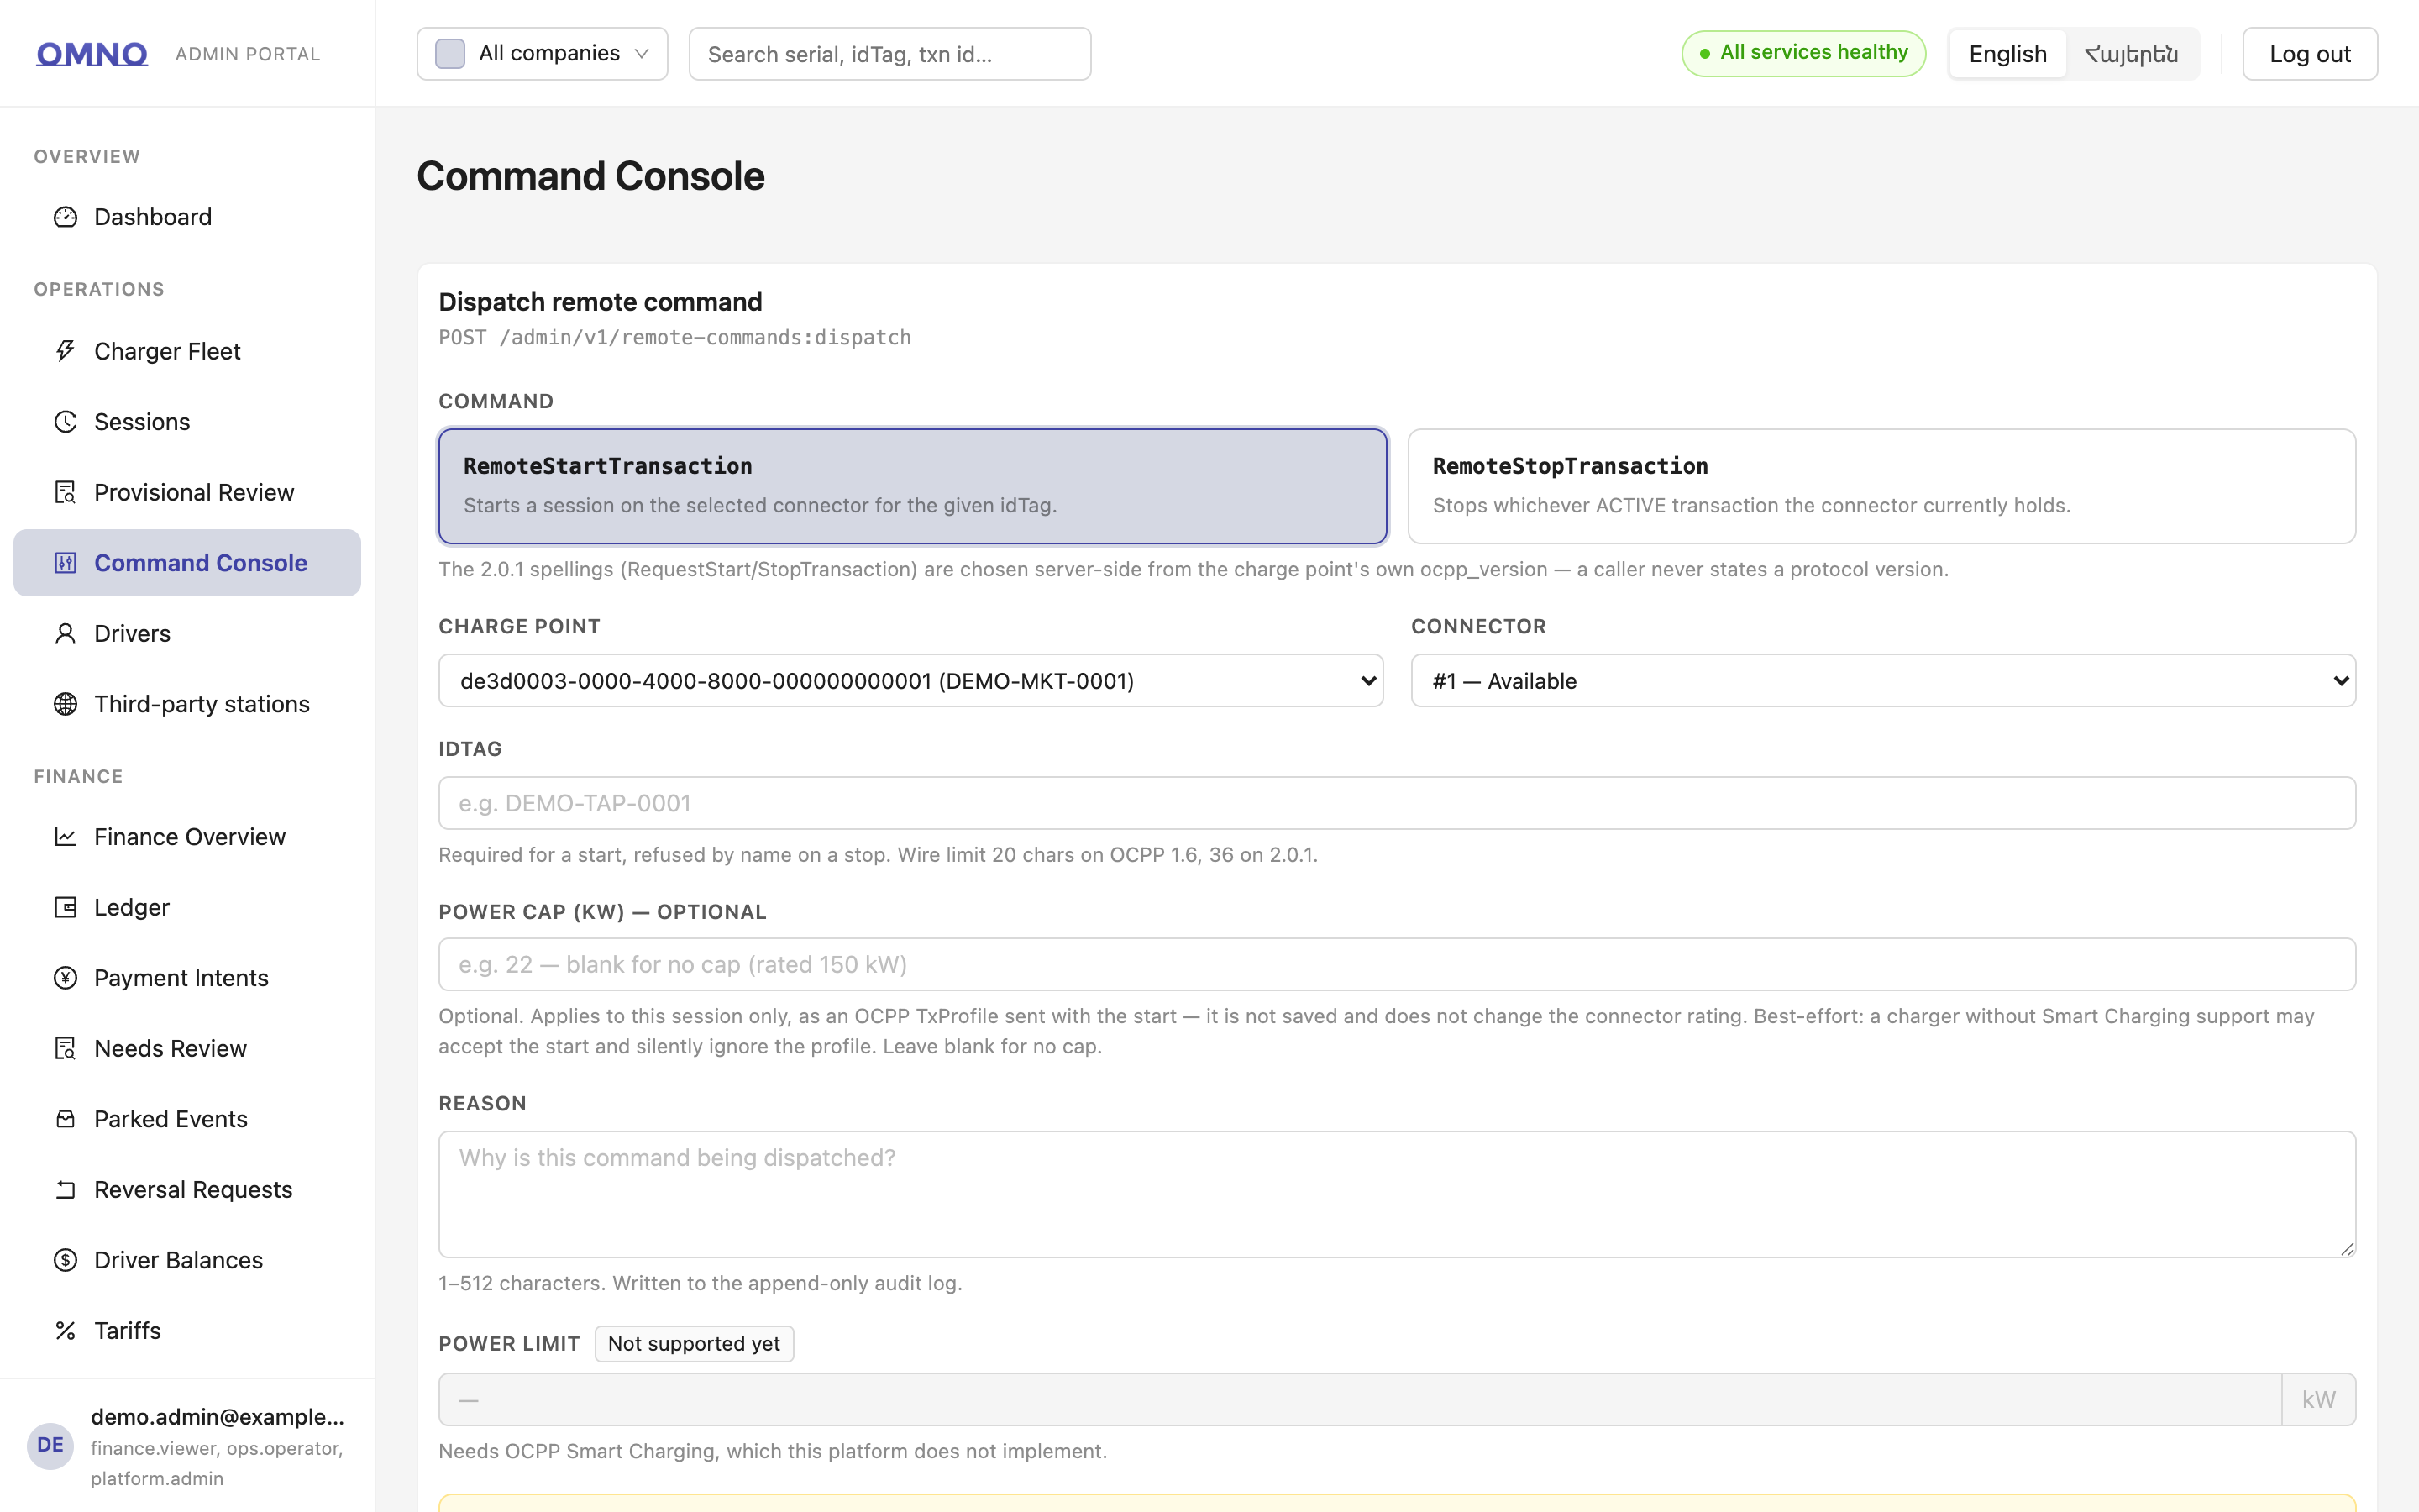The image size is (2419, 1512).
Task: Select the RemoteStartTransaction command card
Action: pos(913,486)
